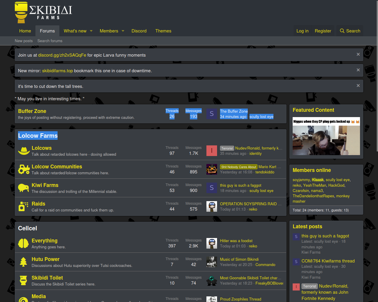Open the Featured Content heading
Viewport: 378px width, 302px height.
click(x=313, y=110)
